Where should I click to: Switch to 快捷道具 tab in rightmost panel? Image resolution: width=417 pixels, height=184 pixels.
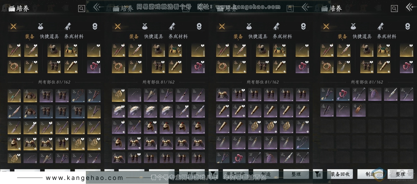point(362,37)
